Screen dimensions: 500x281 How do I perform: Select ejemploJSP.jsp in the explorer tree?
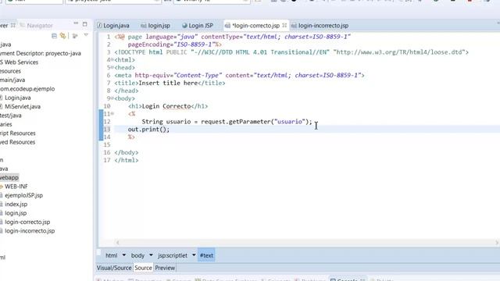[x=23, y=195]
